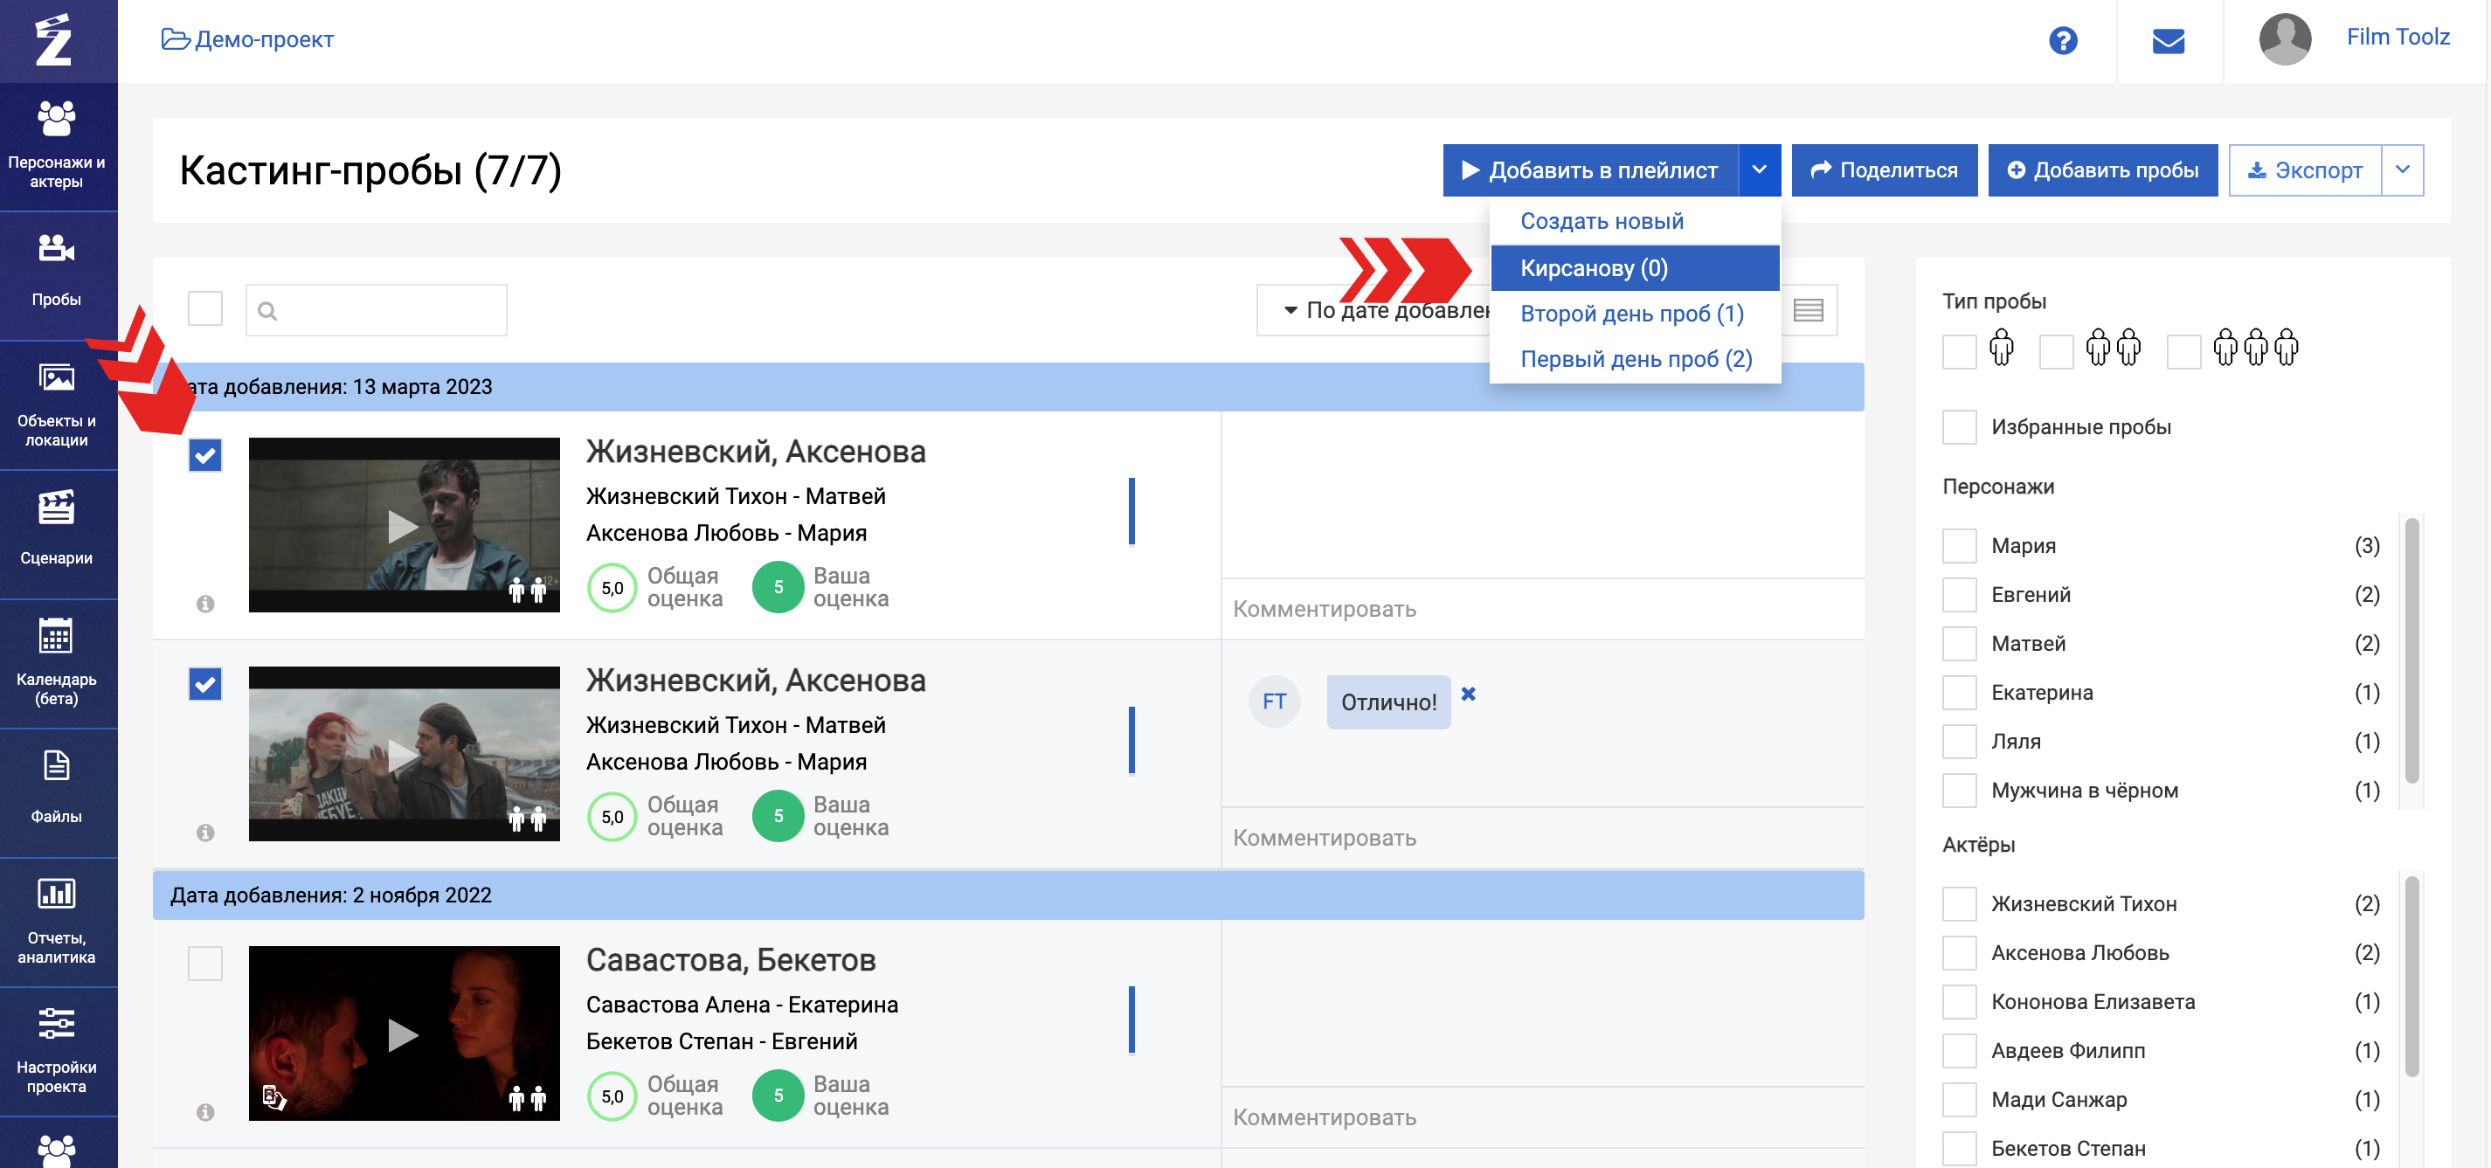Image resolution: width=2491 pixels, height=1168 pixels.
Task: Filter by character Мария
Action: coord(1959,546)
